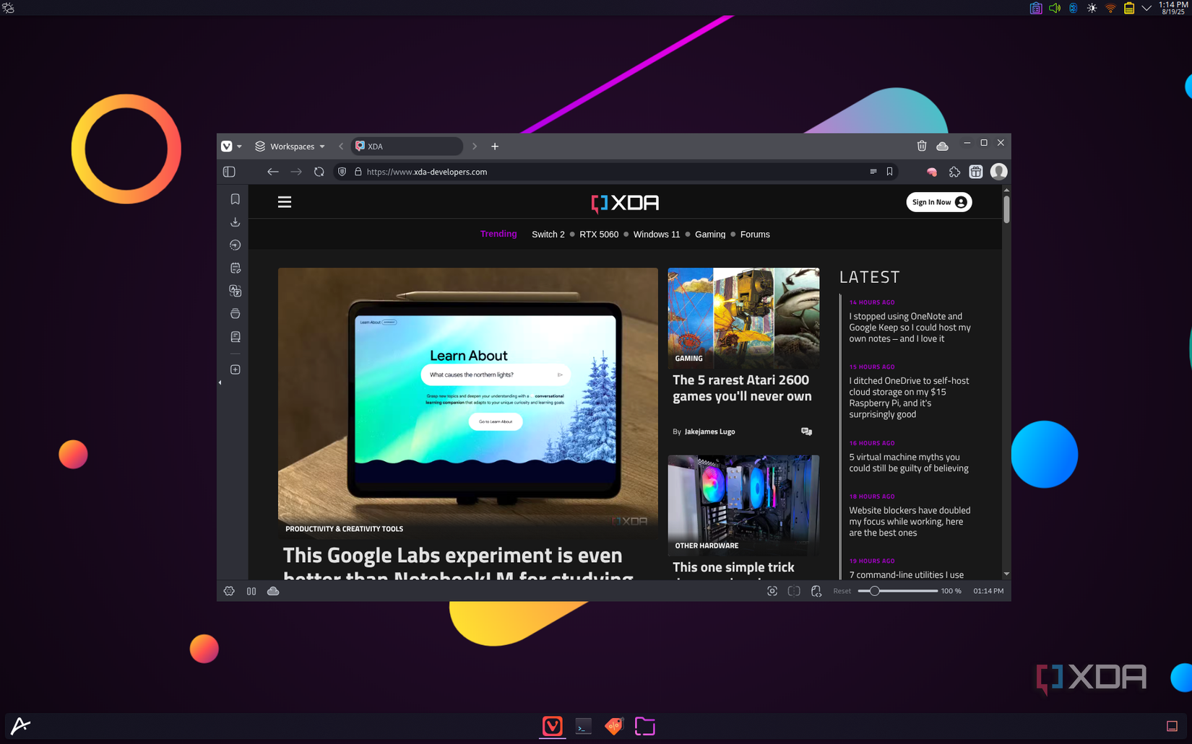
Task: Open the Reading List panel
Action: pyautogui.click(x=235, y=336)
